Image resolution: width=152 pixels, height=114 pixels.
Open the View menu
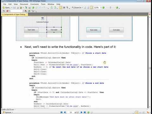[16, 4]
